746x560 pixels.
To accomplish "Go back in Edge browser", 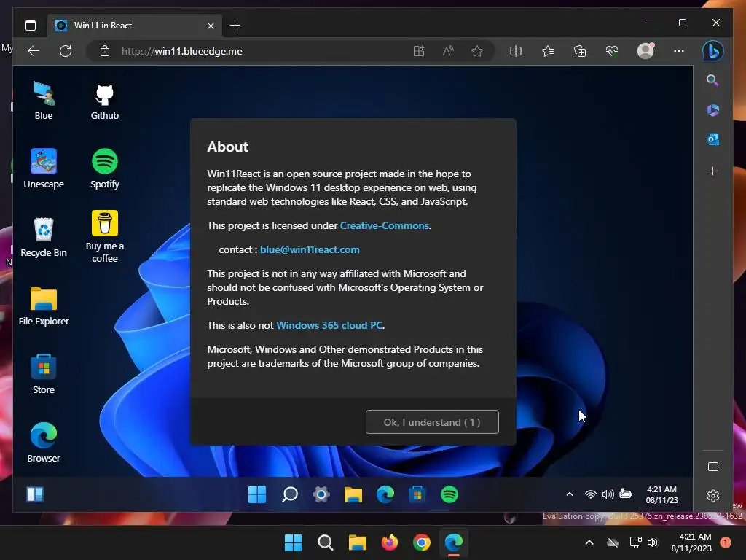I will point(34,51).
